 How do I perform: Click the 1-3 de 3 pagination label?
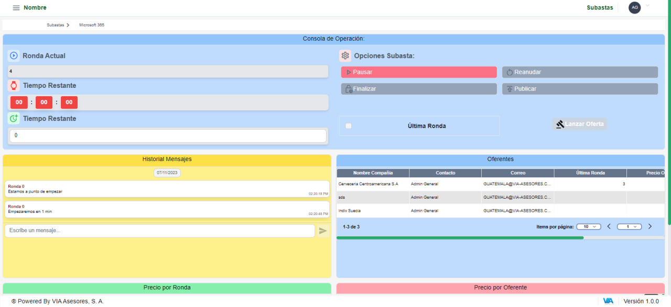(351, 227)
